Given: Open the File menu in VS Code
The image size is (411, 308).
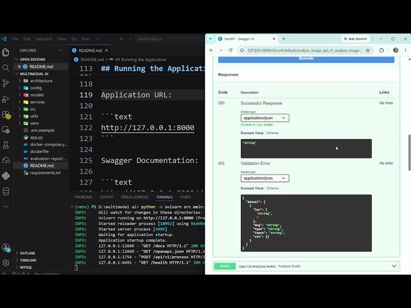Looking at the screenshot, I should 15,39.
